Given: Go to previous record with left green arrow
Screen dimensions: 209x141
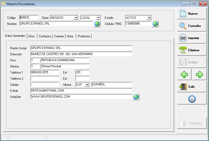Looking at the screenshot, I should [x=184, y=75].
